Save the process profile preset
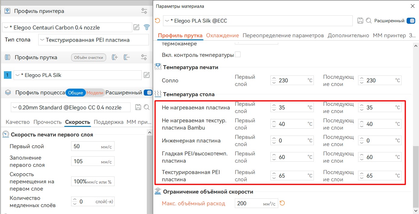This screenshot has width=419, height=214. 138,107
